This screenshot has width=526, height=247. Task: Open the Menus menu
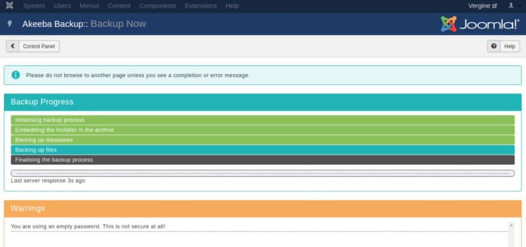click(x=89, y=6)
